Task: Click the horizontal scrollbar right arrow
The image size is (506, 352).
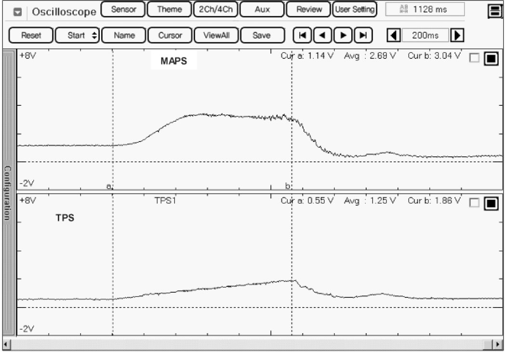Action: 499,344
